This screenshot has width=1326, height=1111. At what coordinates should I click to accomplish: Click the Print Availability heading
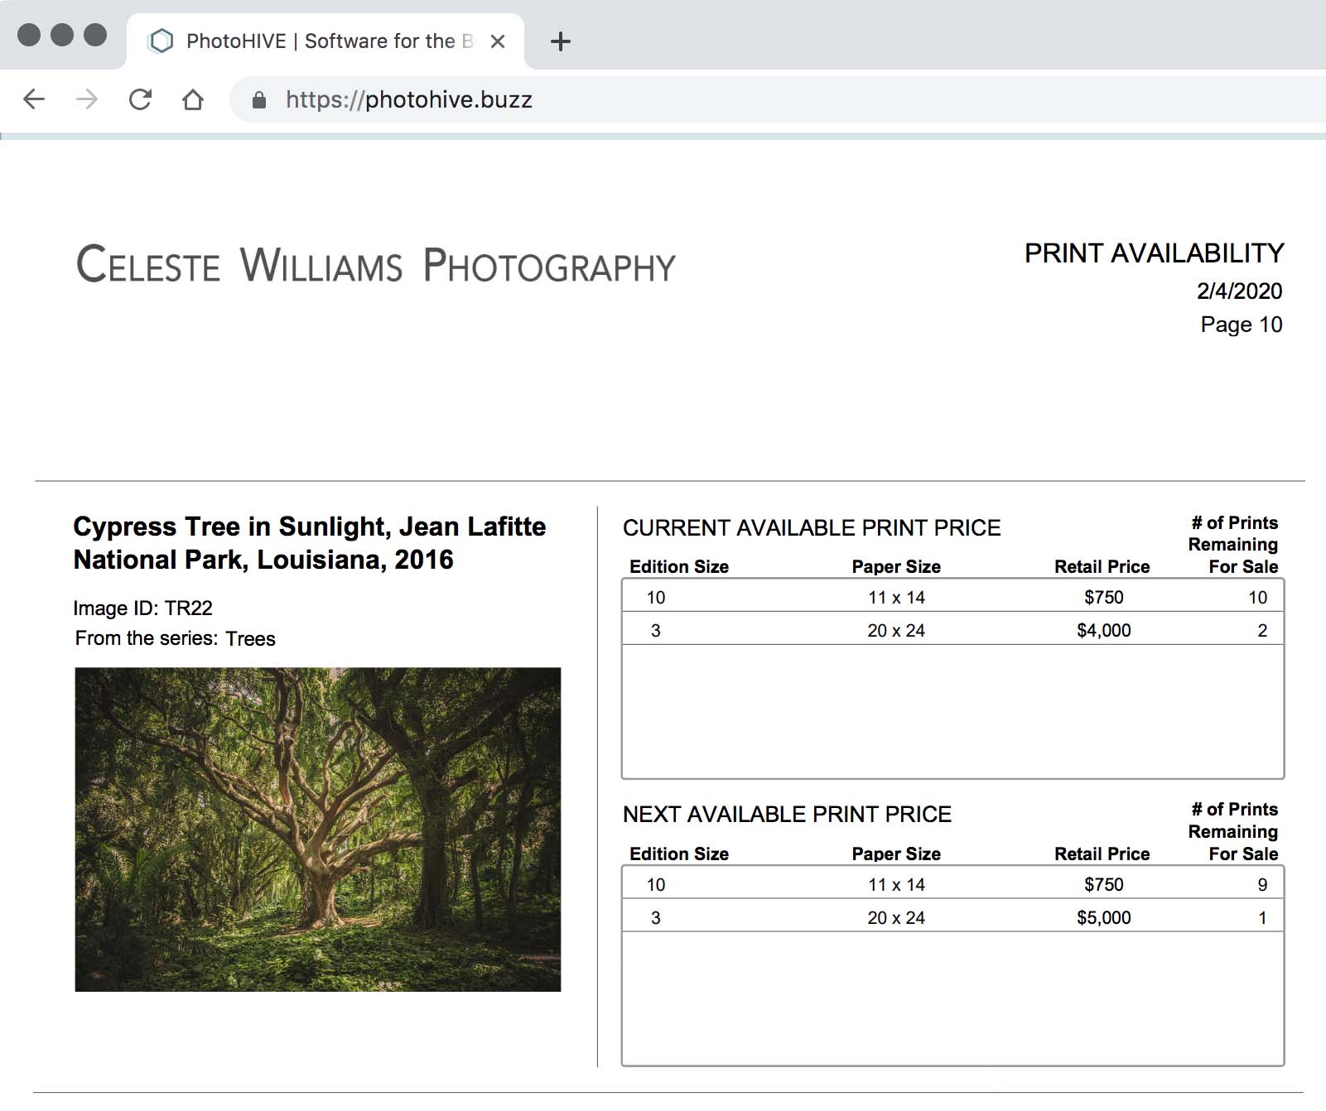pos(1154,253)
